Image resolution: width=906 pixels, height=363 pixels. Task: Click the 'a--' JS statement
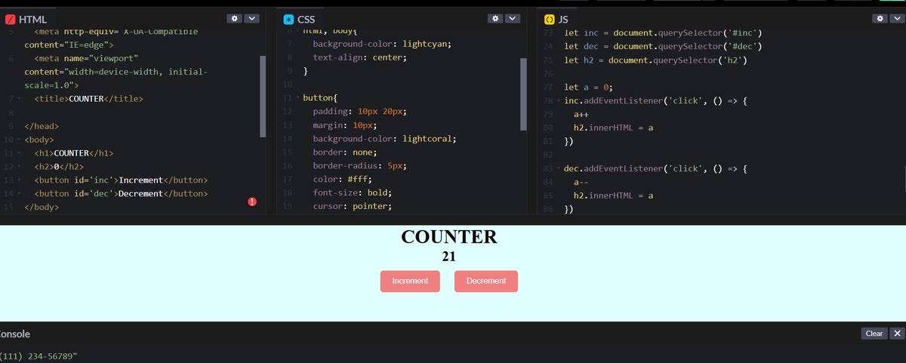581,183
